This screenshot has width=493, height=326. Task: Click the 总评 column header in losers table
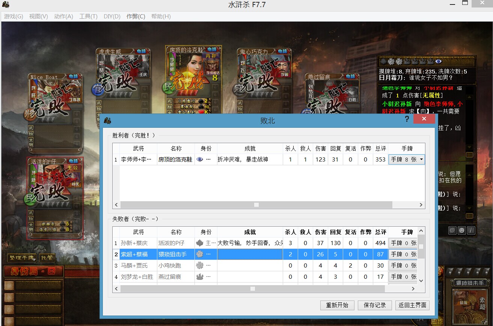[380, 232]
